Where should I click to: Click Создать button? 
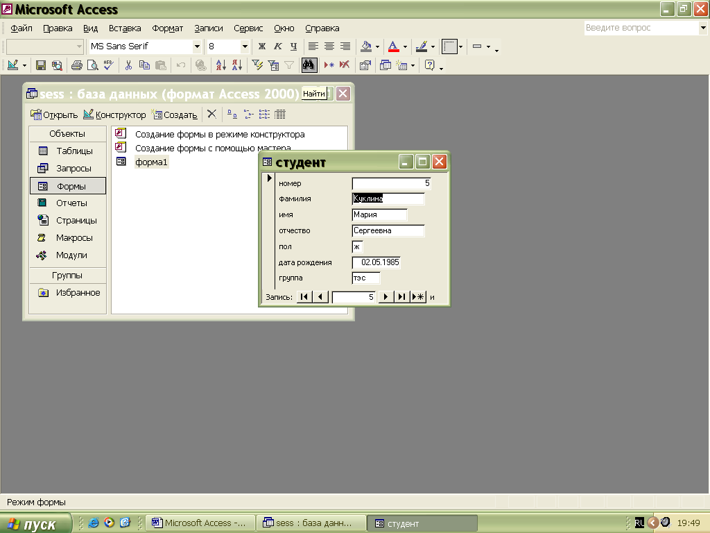(x=175, y=115)
